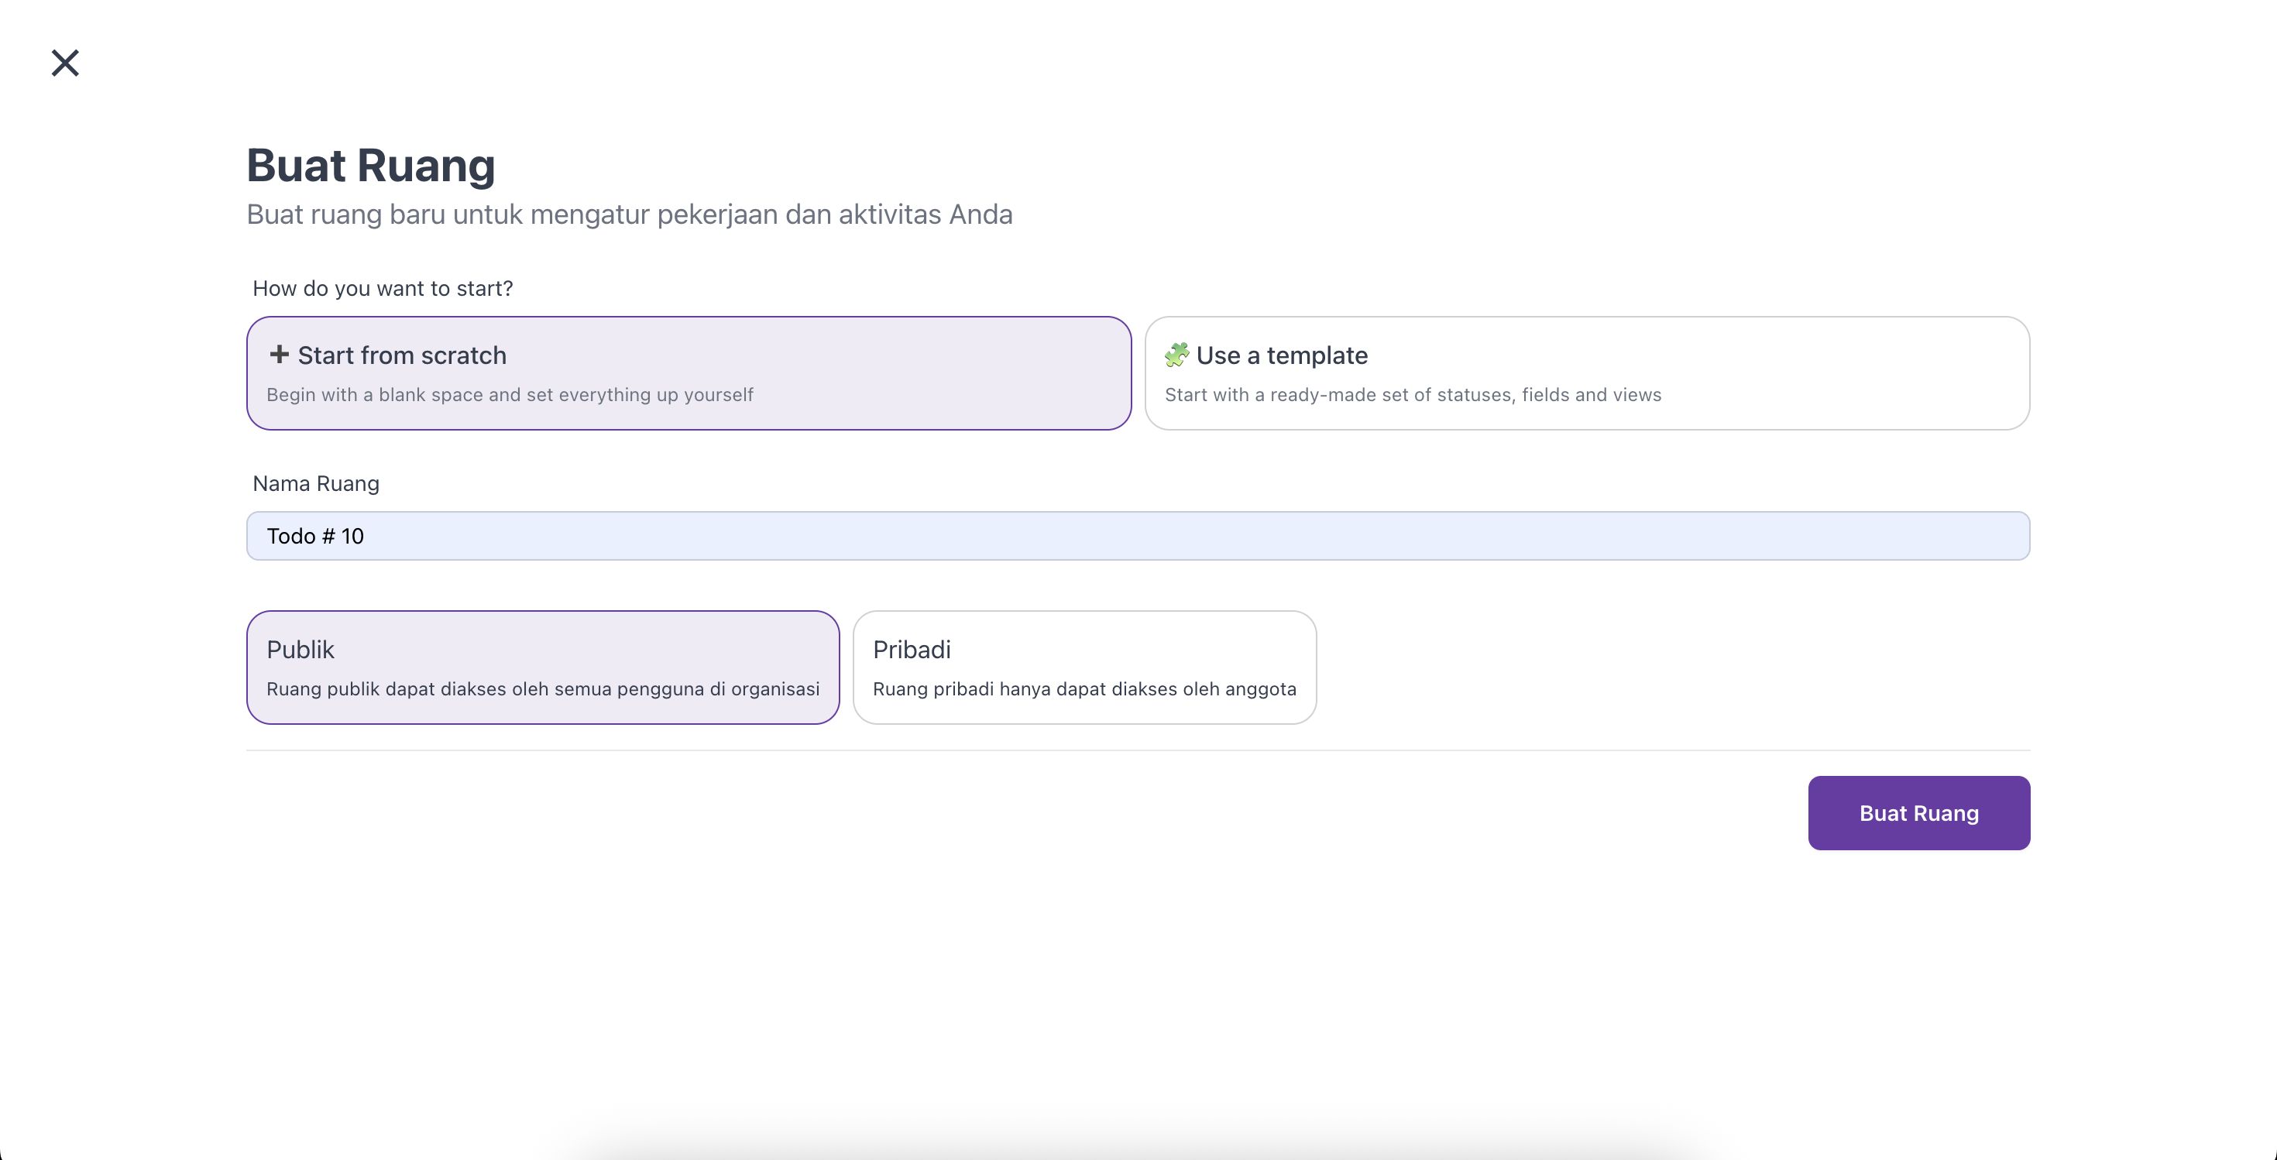This screenshot has width=2277, height=1160.
Task: Click the "How do you want to start?" label
Action: pos(383,288)
